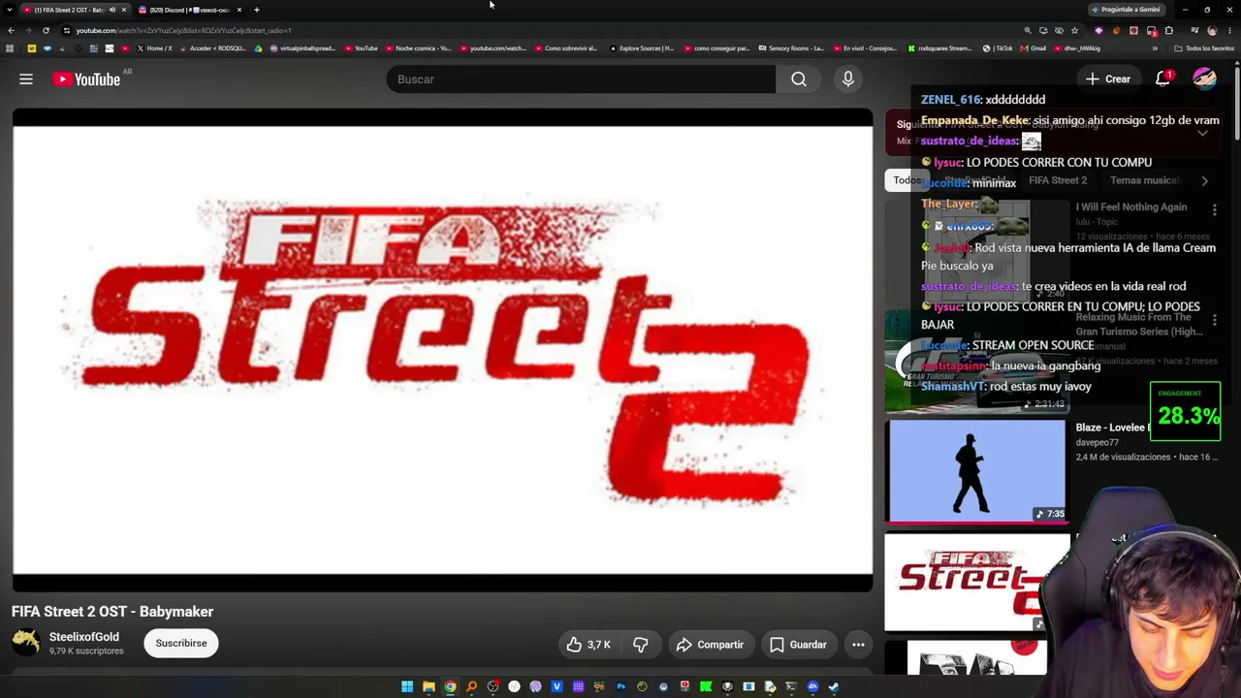This screenshot has height=698, width=1241.
Task: Open File Explorer from the taskbar
Action: coord(429,687)
